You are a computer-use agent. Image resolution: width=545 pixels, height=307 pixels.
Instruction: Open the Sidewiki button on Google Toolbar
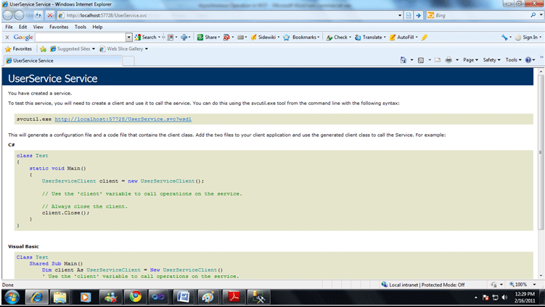263,37
